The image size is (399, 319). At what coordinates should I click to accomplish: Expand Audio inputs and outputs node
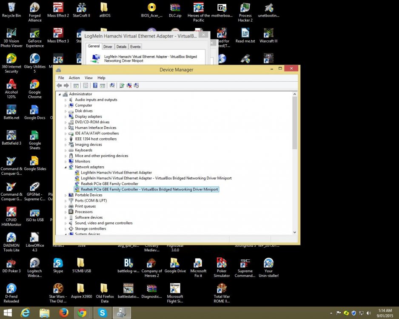(x=66, y=100)
